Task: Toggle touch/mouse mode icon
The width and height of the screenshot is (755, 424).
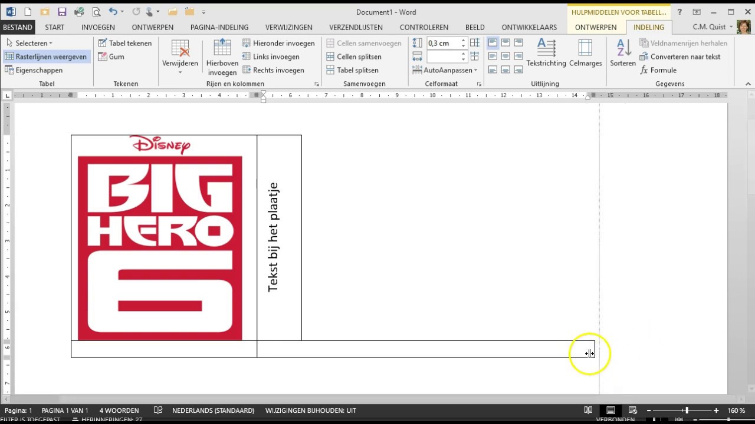Action: point(149,12)
